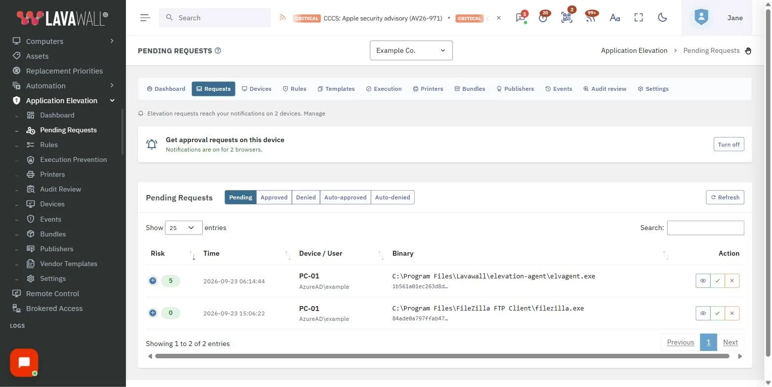
Task: Approve the elvagent.exe request checkmark
Action: click(717, 281)
